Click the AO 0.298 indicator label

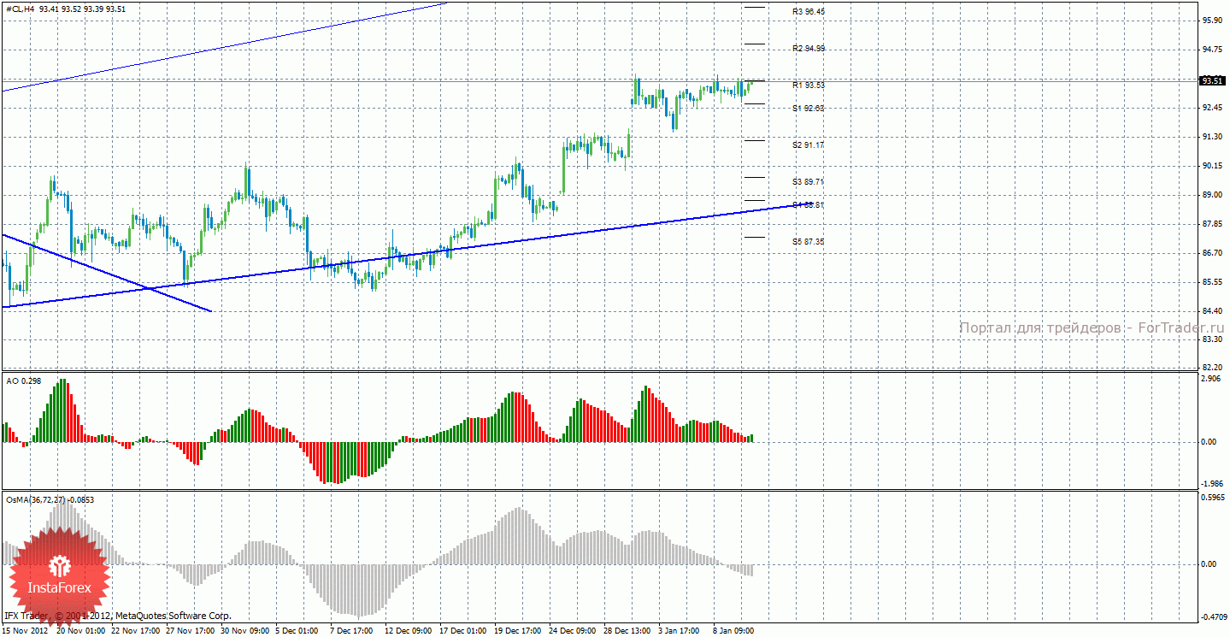[x=23, y=380]
